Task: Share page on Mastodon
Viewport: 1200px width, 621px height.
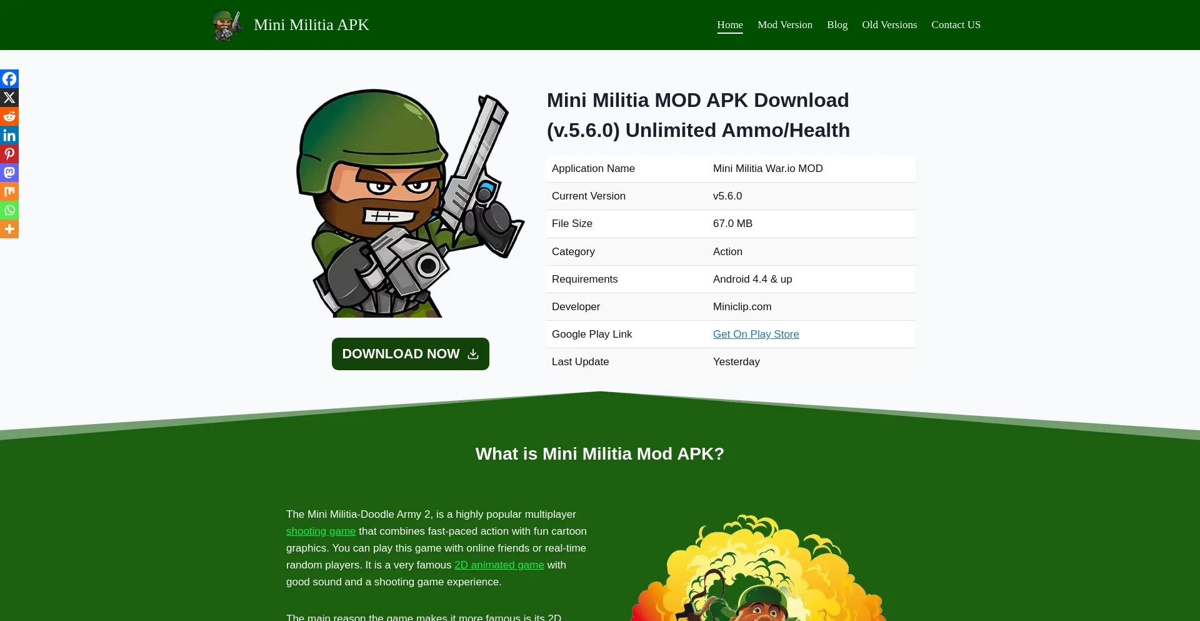Action: point(9,173)
